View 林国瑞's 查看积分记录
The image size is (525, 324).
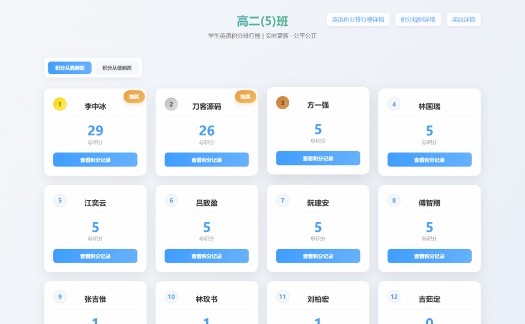[430, 159]
